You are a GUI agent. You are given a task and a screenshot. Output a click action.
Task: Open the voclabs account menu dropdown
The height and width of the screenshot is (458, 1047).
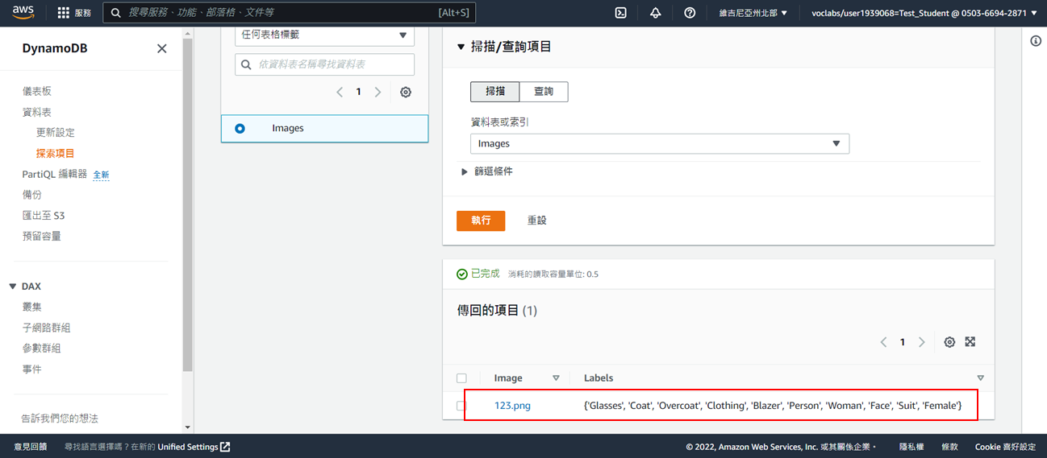pyautogui.click(x=924, y=13)
